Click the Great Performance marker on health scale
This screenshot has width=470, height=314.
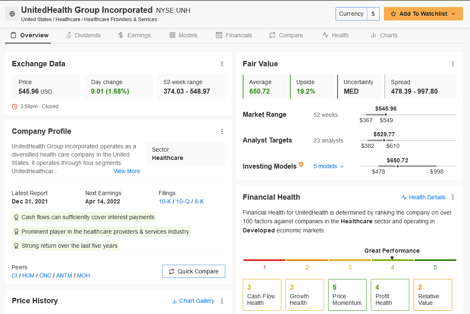(392, 258)
